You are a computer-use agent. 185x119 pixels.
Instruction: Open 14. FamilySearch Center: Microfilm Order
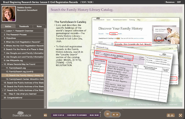tap(23, 79)
